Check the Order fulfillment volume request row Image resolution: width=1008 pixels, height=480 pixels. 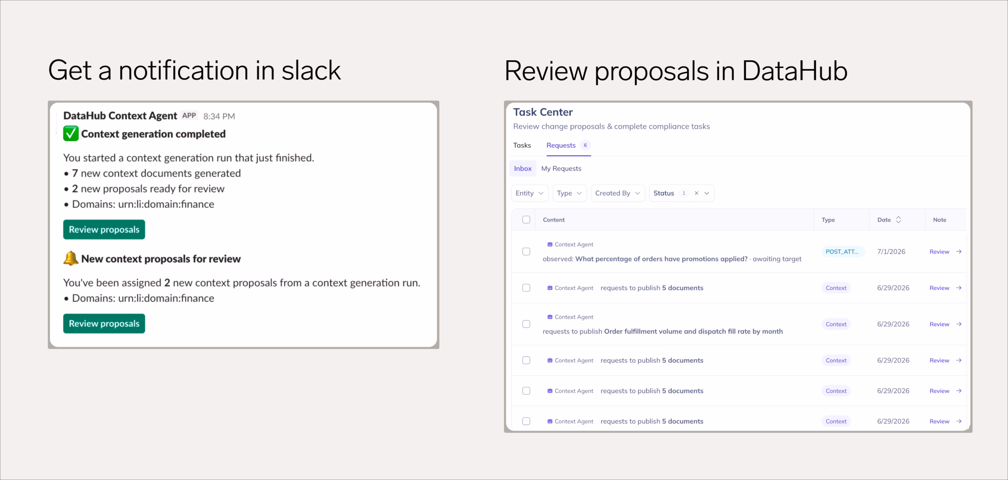[526, 324]
